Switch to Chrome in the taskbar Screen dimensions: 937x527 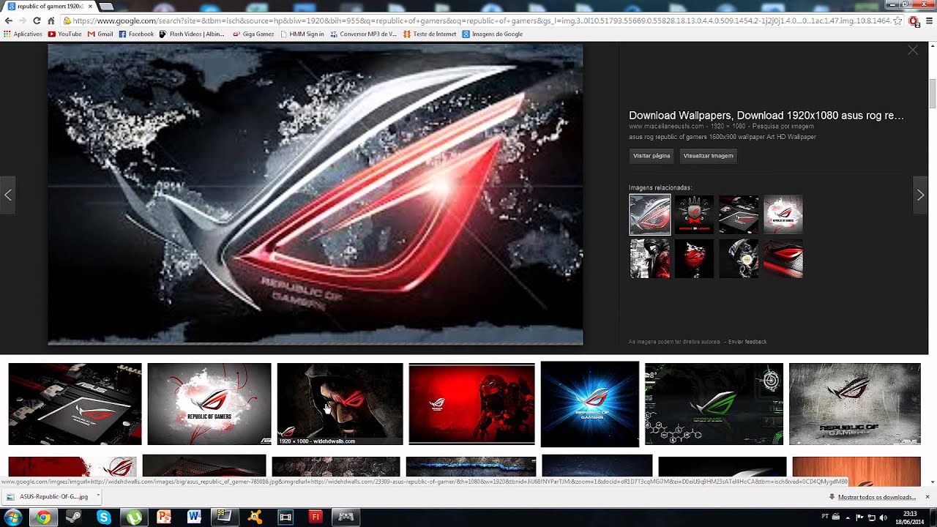pos(43,517)
